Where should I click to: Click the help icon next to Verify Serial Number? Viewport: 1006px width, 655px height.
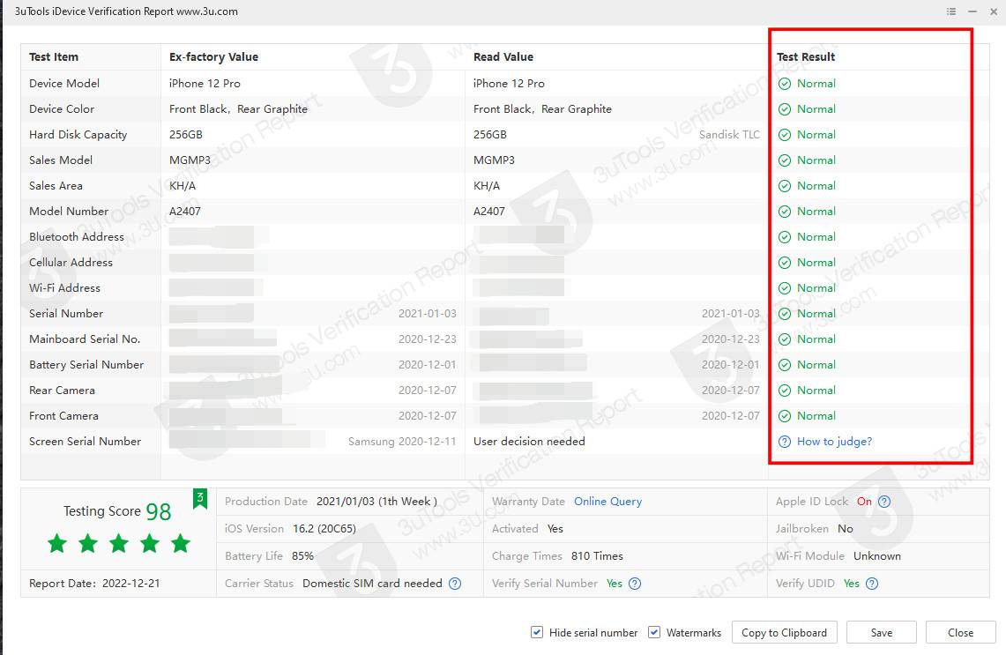click(x=635, y=584)
